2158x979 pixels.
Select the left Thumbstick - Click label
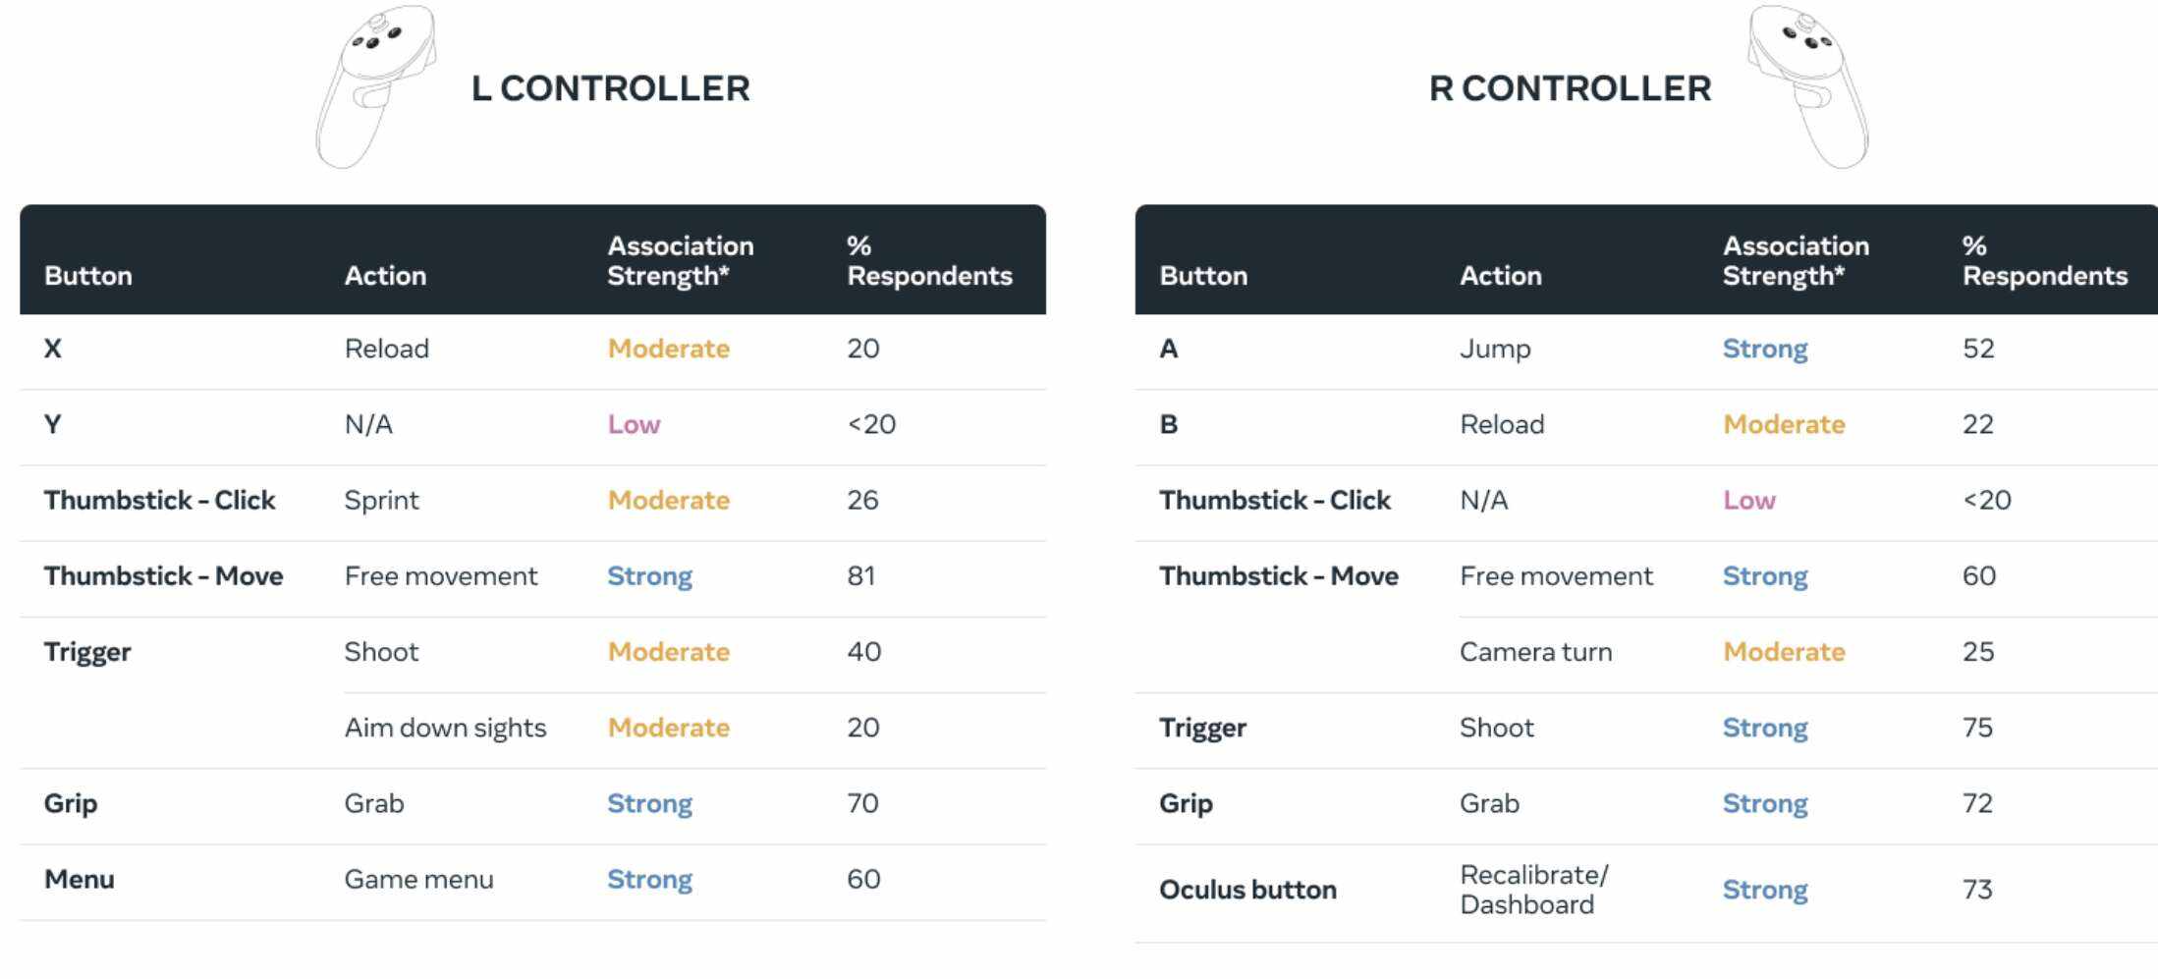(x=159, y=500)
